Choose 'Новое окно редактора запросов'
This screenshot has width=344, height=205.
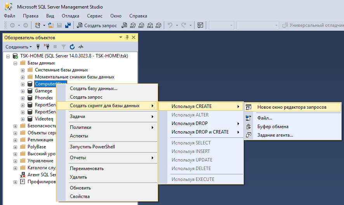[x=293, y=107]
